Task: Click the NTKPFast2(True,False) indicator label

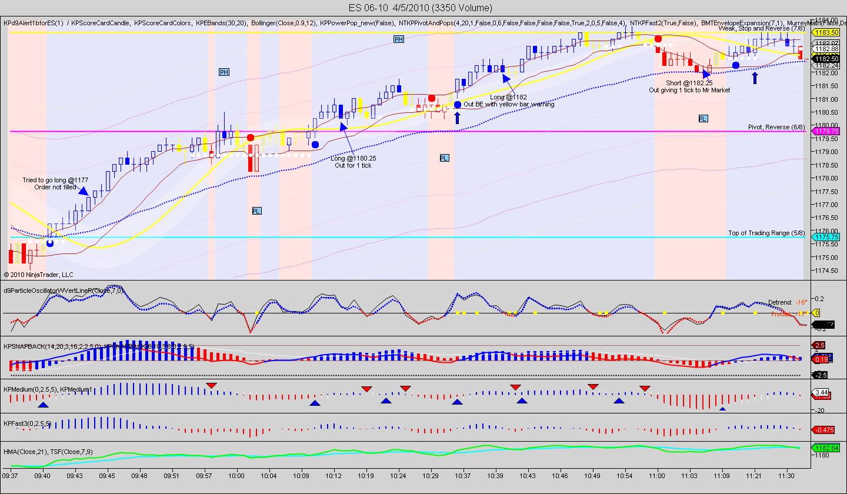Action: (662, 22)
